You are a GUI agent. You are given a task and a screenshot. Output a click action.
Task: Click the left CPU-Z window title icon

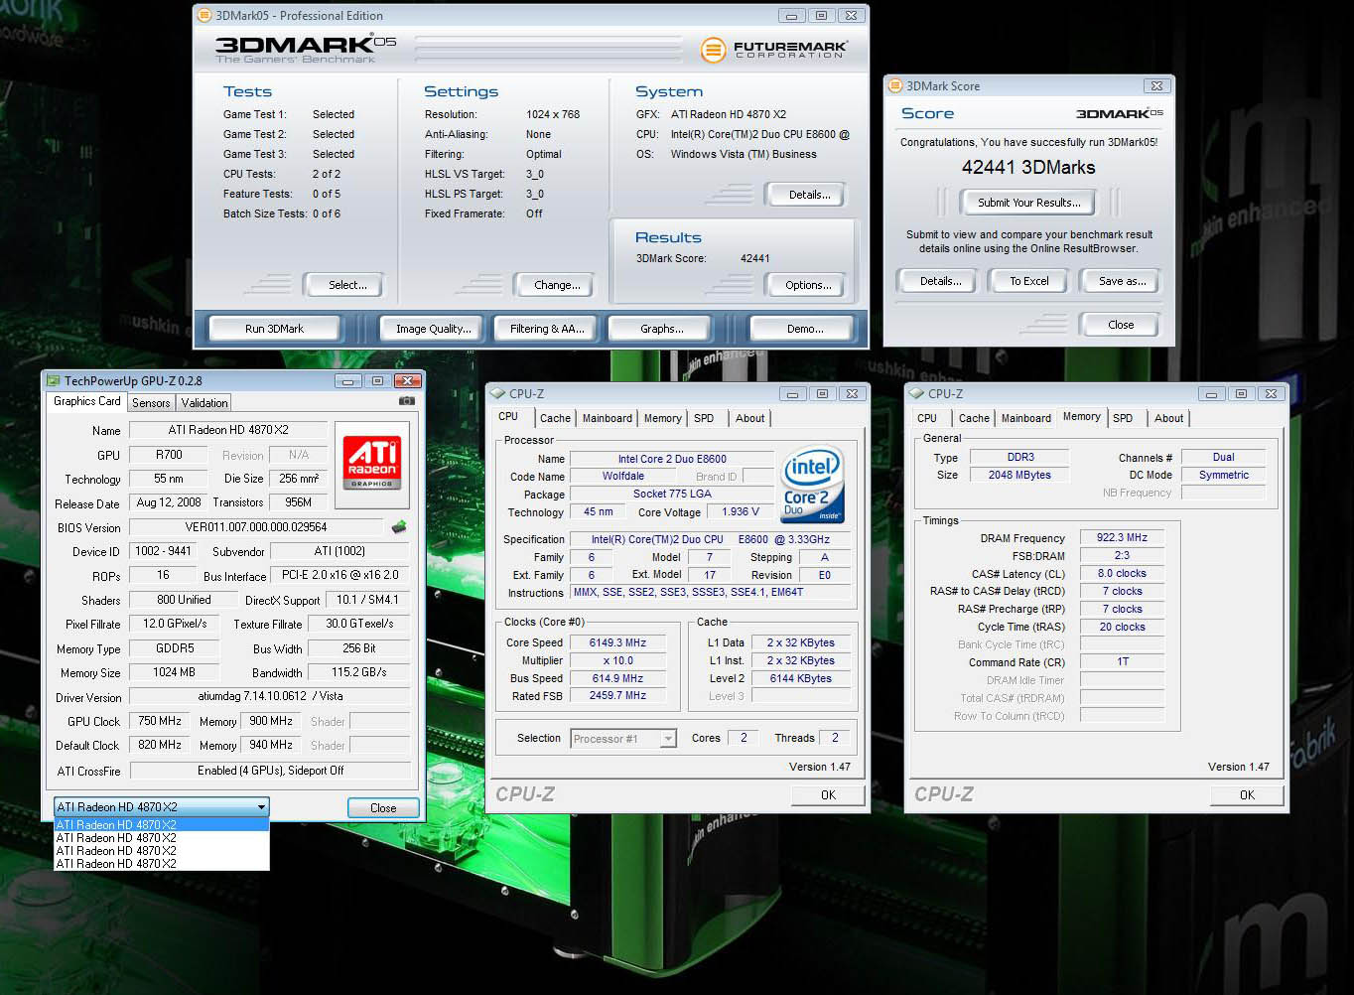pos(498,394)
